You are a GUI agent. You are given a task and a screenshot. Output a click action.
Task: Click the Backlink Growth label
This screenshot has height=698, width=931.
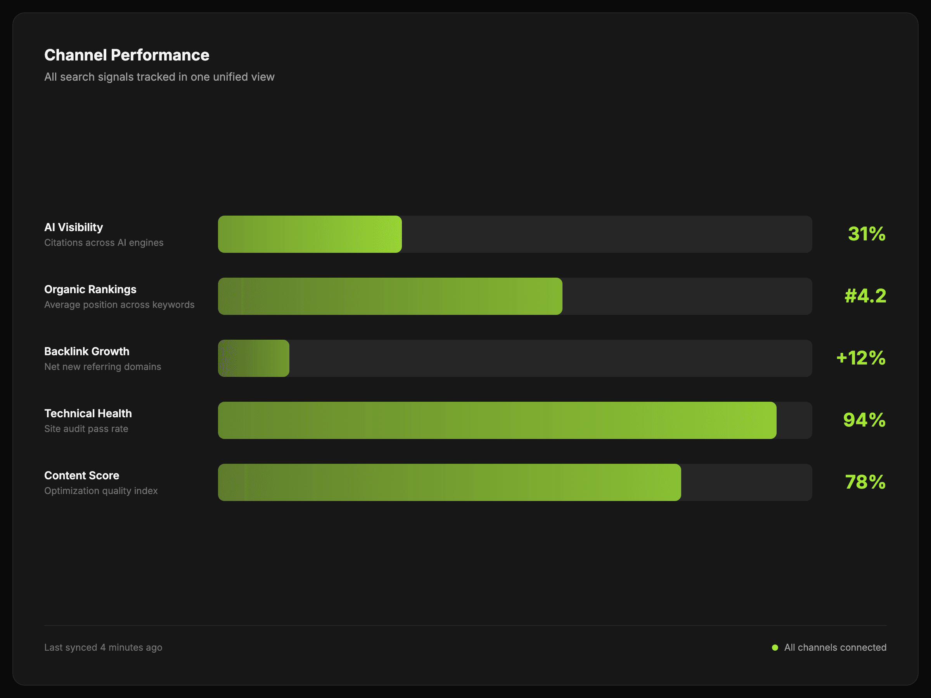pyautogui.click(x=87, y=351)
